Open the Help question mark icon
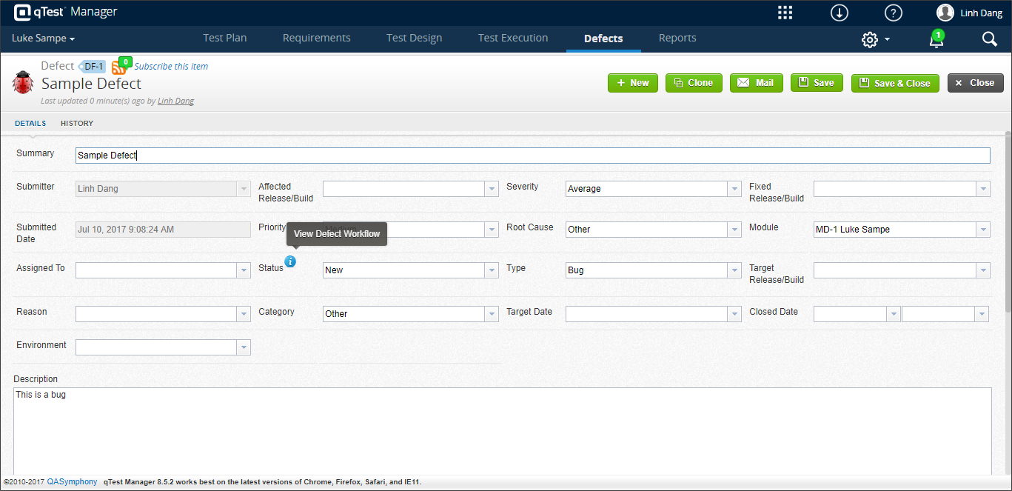The height and width of the screenshot is (491, 1012). click(x=893, y=12)
